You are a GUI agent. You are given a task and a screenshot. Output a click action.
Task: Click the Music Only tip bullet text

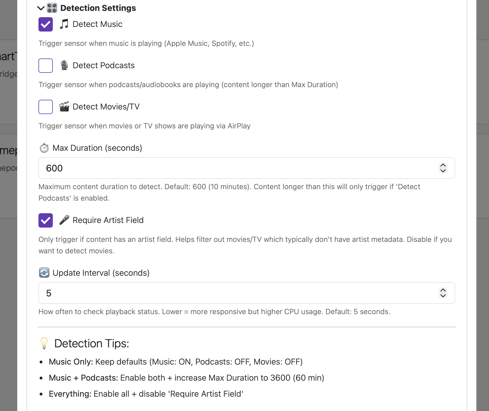click(176, 362)
